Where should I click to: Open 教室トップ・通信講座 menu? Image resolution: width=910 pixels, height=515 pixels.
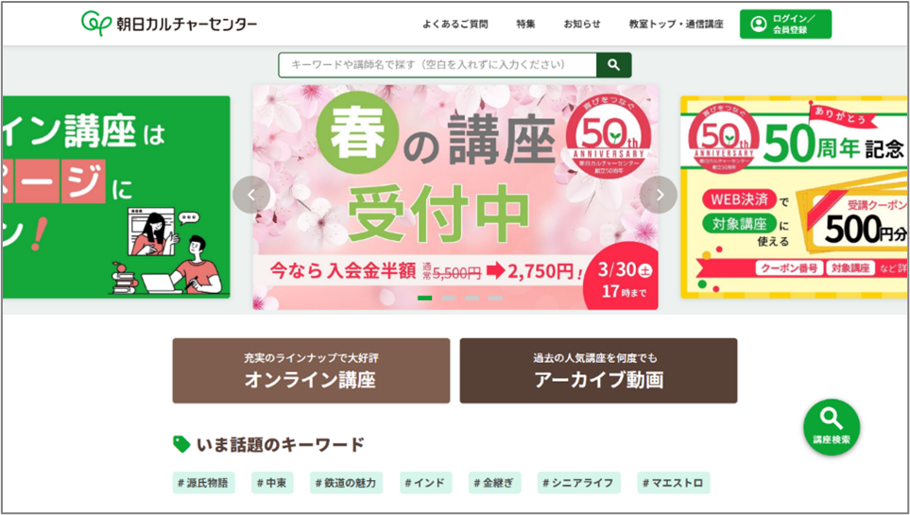[x=676, y=25]
